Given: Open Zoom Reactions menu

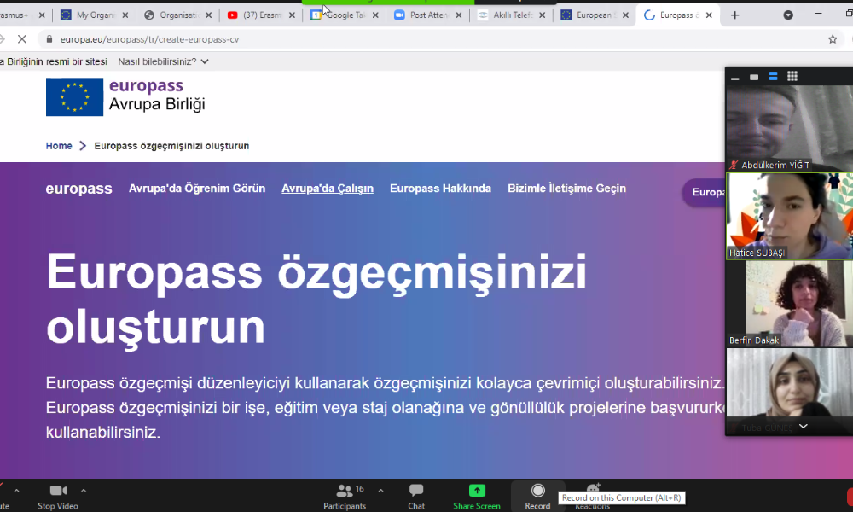Looking at the screenshot, I should click(593, 497).
